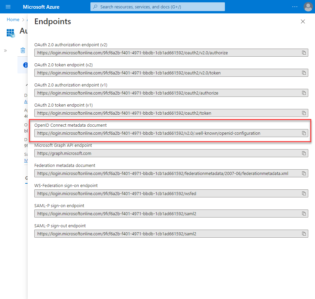Click the OAuth 2.0 authorization endpoint (v2) label

tap(71, 45)
